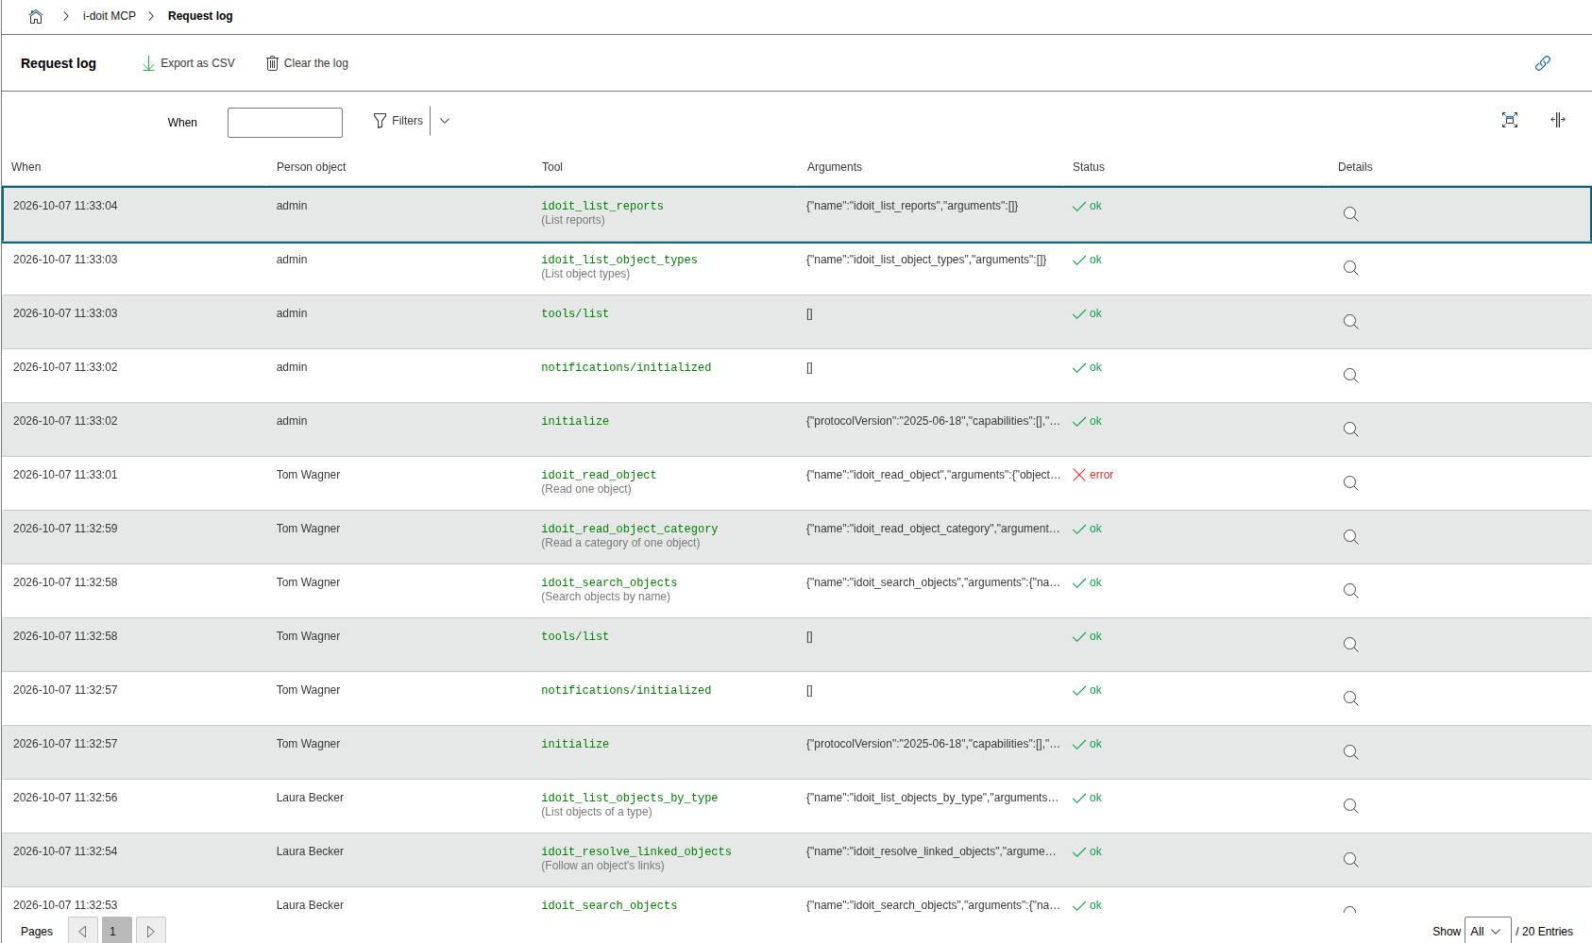Click the column width adjust icon
This screenshot has width=1592, height=943.
click(1558, 120)
